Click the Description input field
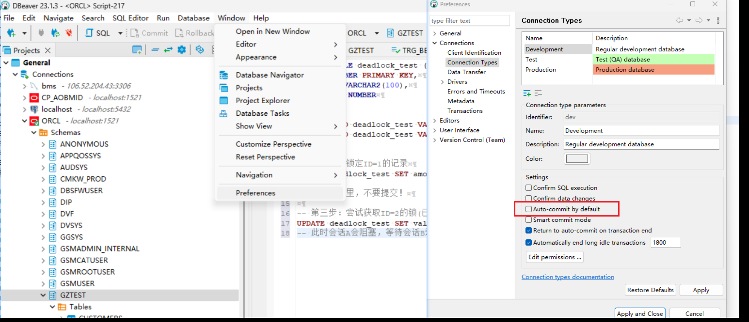The image size is (749, 322). 641,144
